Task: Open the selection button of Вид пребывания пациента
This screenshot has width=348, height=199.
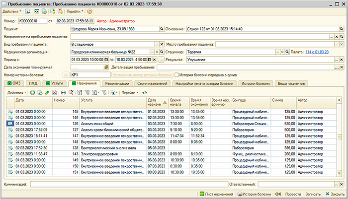Action: 157,44
